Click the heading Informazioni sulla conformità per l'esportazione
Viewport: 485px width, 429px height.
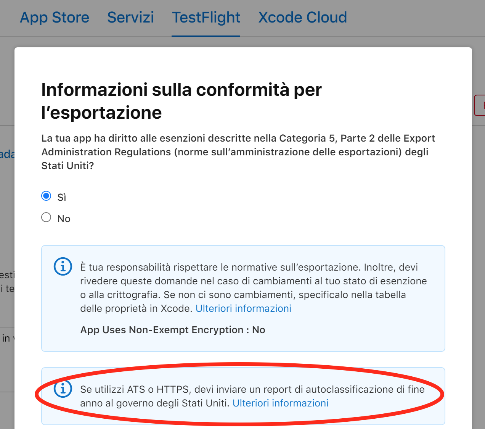(181, 101)
